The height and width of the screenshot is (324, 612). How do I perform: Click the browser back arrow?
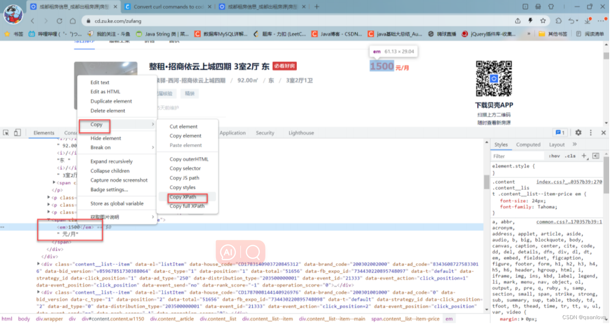tap(32, 21)
